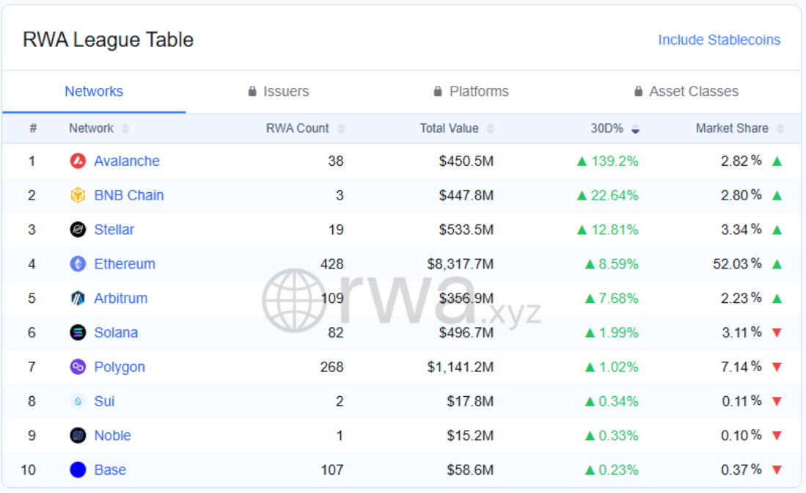This screenshot has height=493, width=806.
Task: Sort by Network name column arrows
Action: pos(125,128)
